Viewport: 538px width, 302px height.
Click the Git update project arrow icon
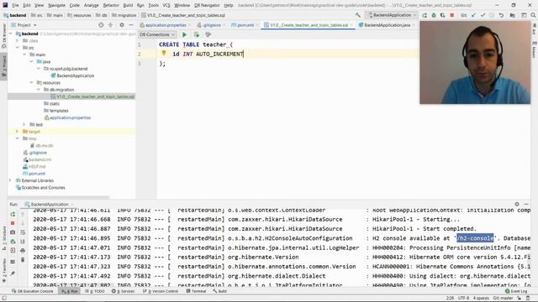coord(473,15)
